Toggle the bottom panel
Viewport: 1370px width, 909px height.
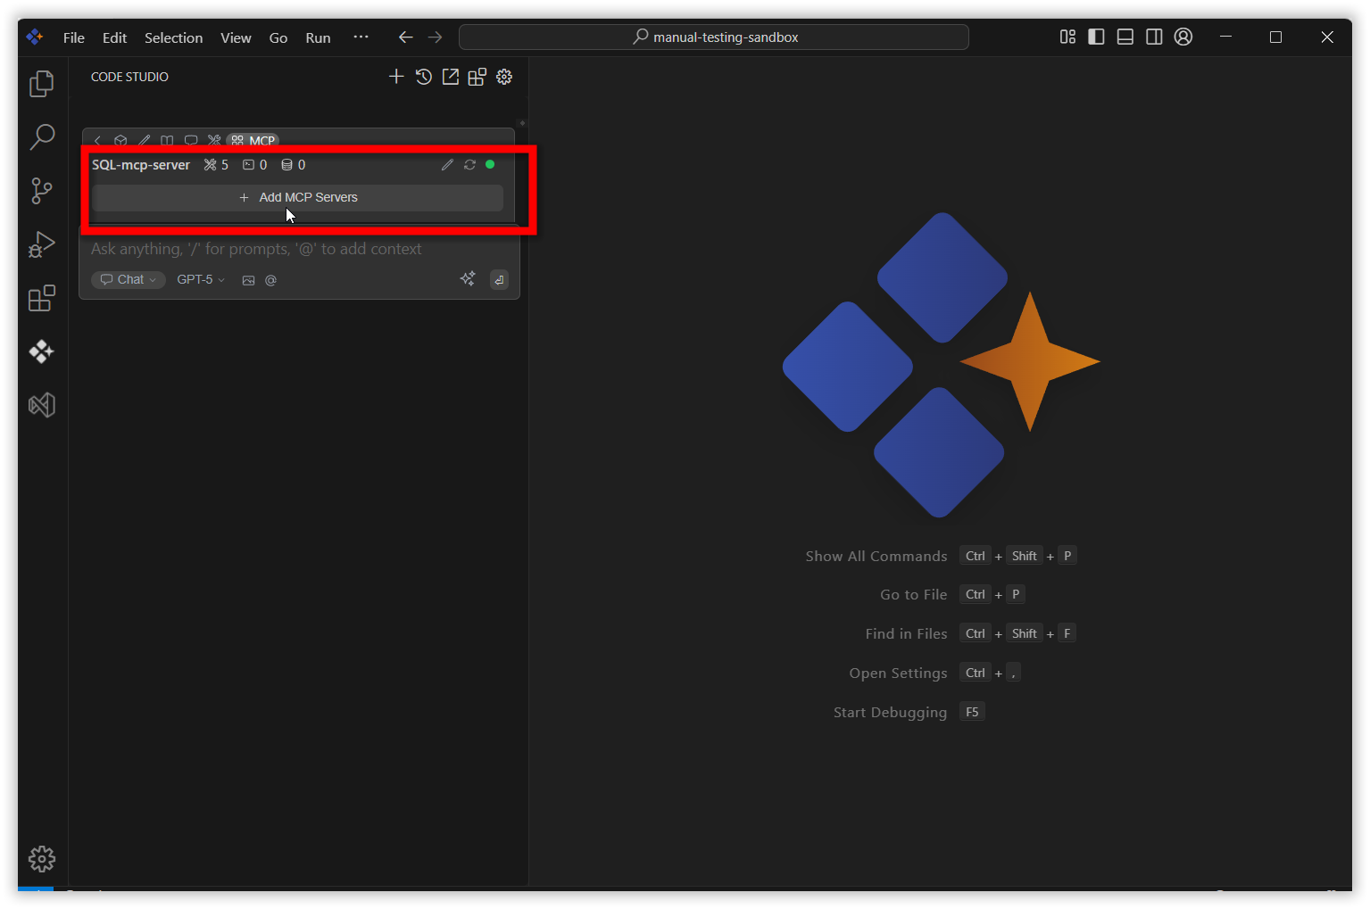pyautogui.click(x=1125, y=37)
